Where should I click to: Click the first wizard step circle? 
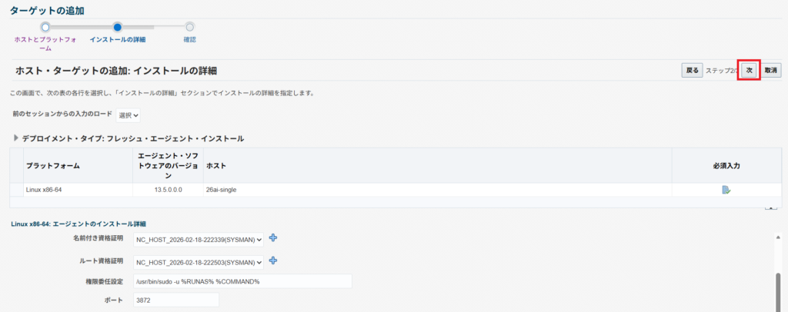pos(45,27)
